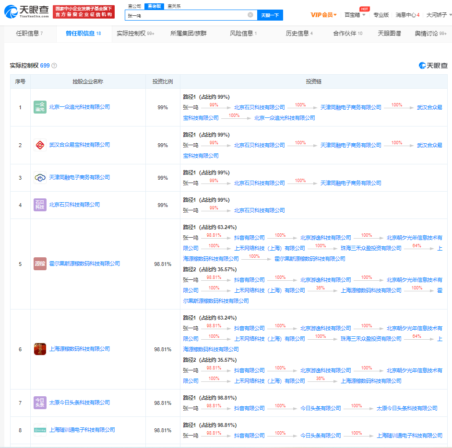Select the 98.81% ratio cell in row 7
The width and height of the screenshot is (452, 448).
click(x=163, y=403)
